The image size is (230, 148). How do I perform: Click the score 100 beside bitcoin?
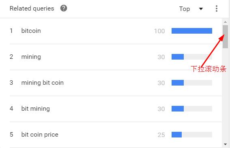point(159,31)
